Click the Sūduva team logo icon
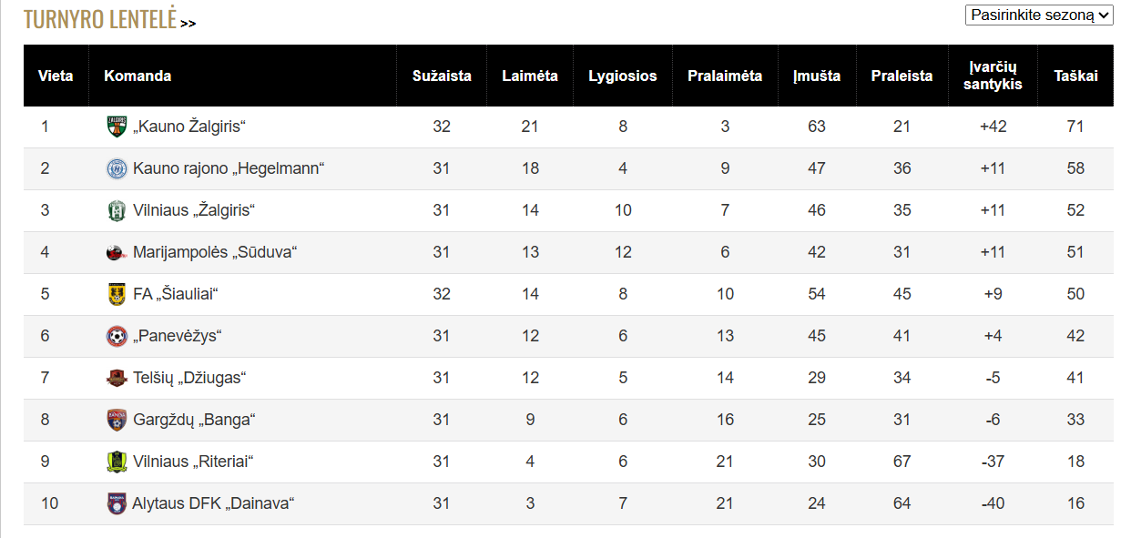The image size is (1131, 538). (x=117, y=252)
